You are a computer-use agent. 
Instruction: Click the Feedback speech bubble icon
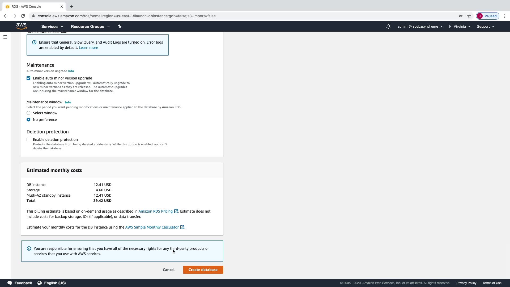(10, 283)
